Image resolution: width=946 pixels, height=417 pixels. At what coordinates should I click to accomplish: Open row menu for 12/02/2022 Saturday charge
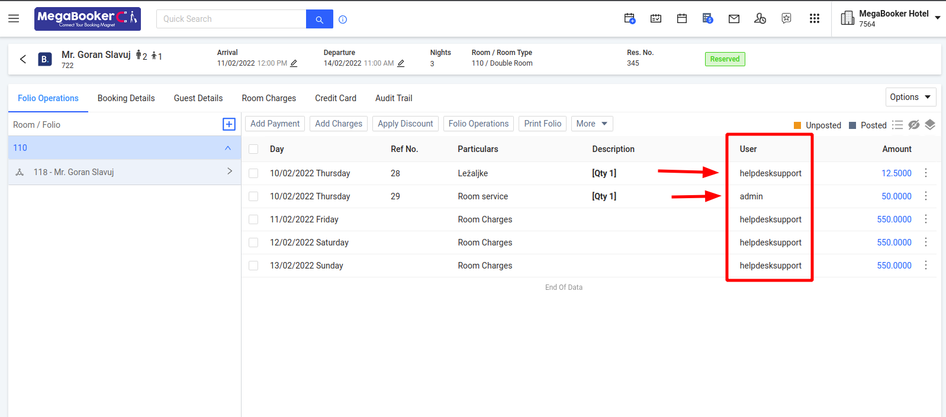pyautogui.click(x=926, y=243)
